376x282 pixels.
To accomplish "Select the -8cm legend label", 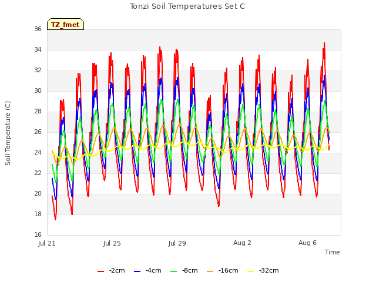I will [190, 270].
